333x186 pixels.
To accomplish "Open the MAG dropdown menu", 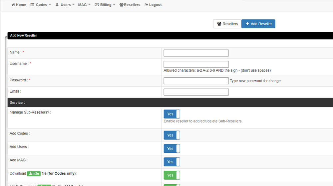I will [x=84, y=5].
